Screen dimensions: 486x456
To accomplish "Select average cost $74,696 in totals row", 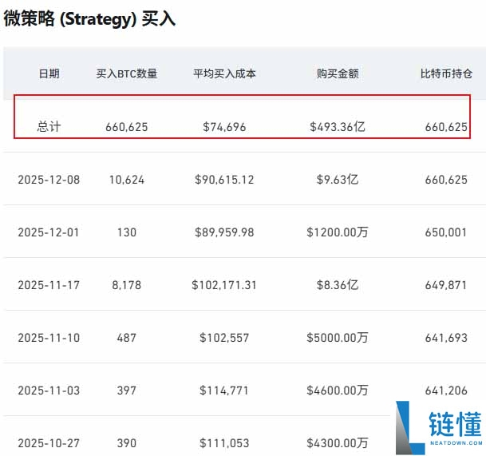I will click(224, 127).
